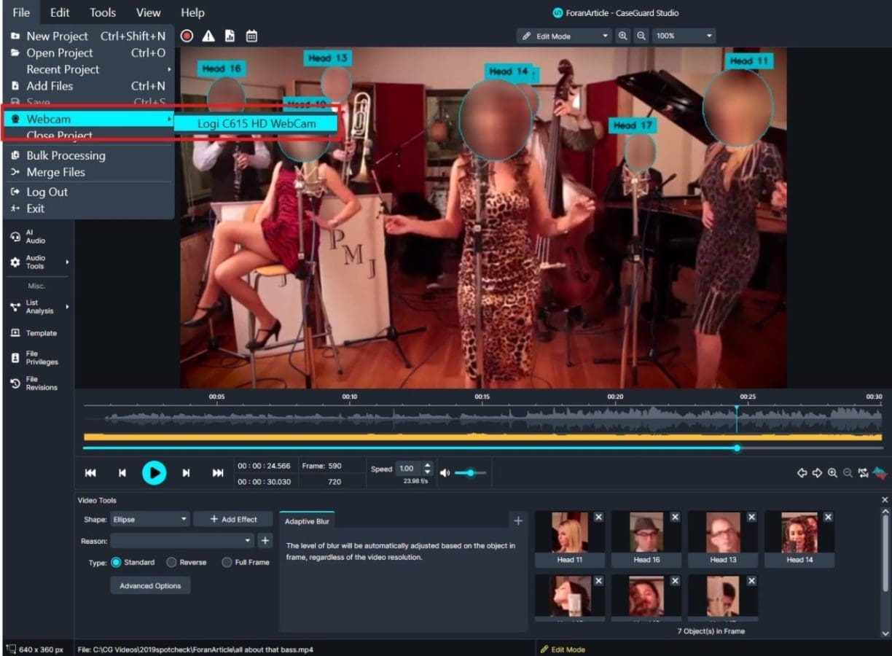The width and height of the screenshot is (892, 656).
Task: Select the zoom-in magnifier above the video
Action: (623, 35)
